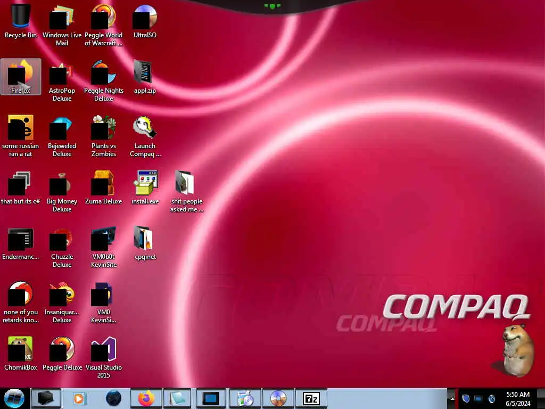Select the cpqinet folder
The image size is (545, 409).
pyautogui.click(x=145, y=243)
